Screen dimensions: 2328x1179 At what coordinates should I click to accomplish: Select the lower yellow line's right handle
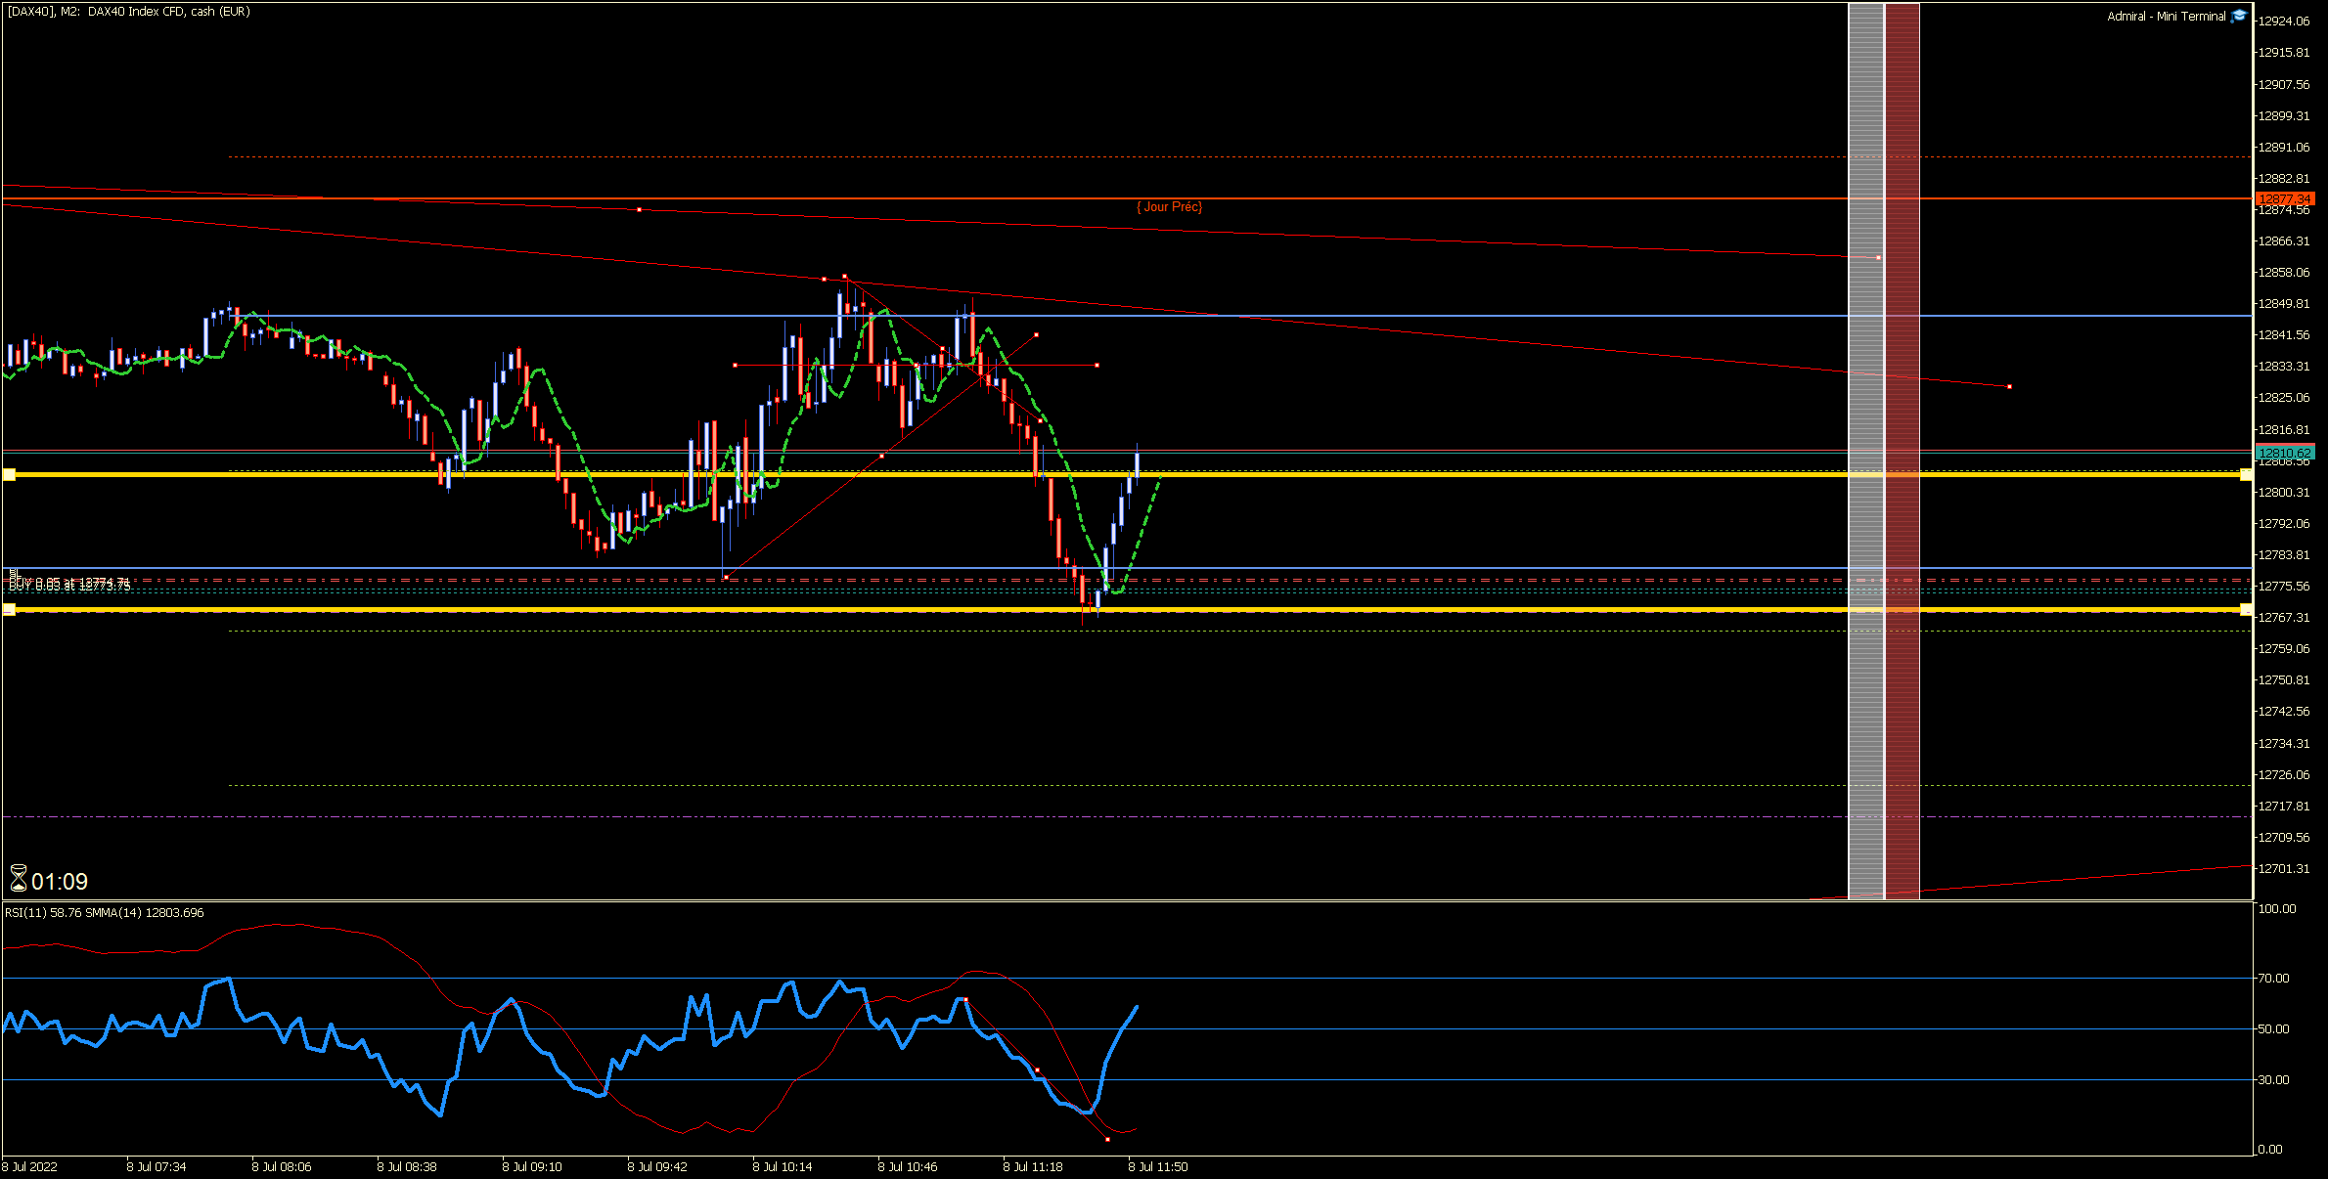2246,609
